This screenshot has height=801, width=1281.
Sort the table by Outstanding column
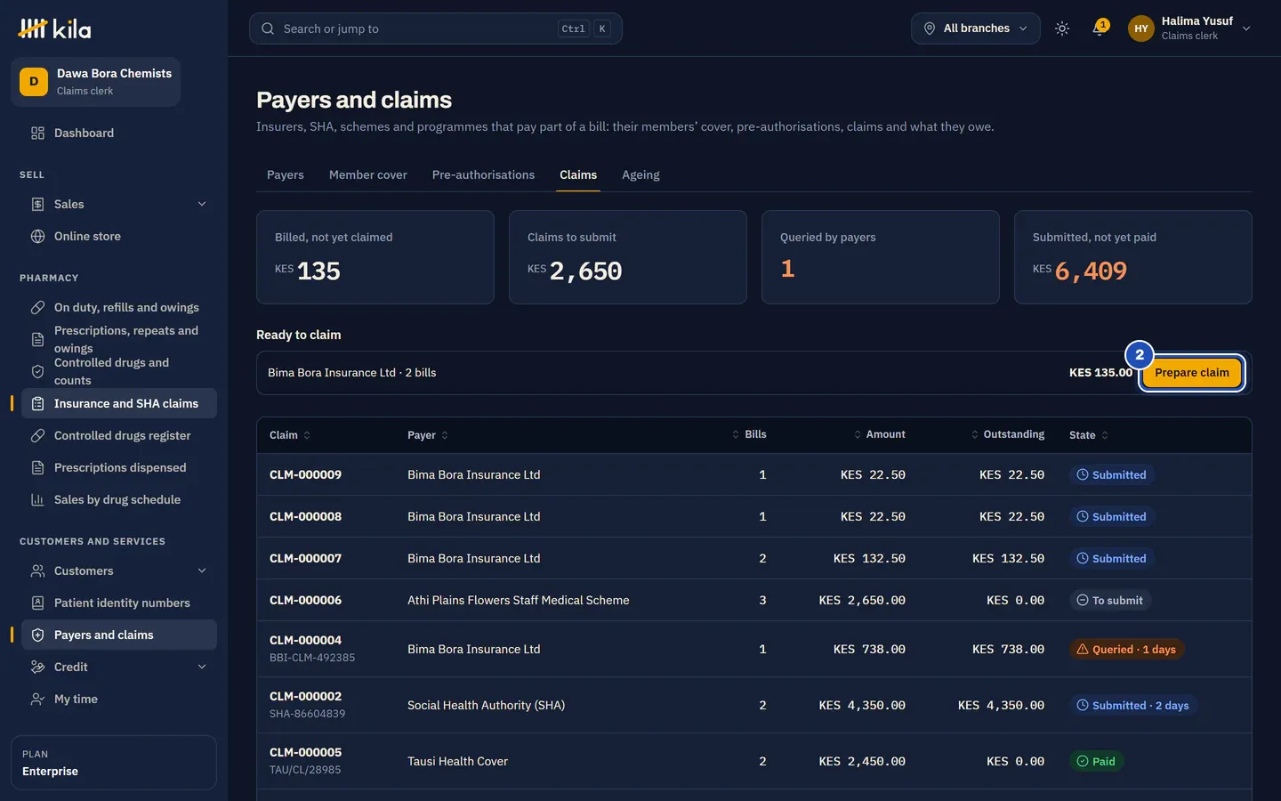[x=1007, y=434]
